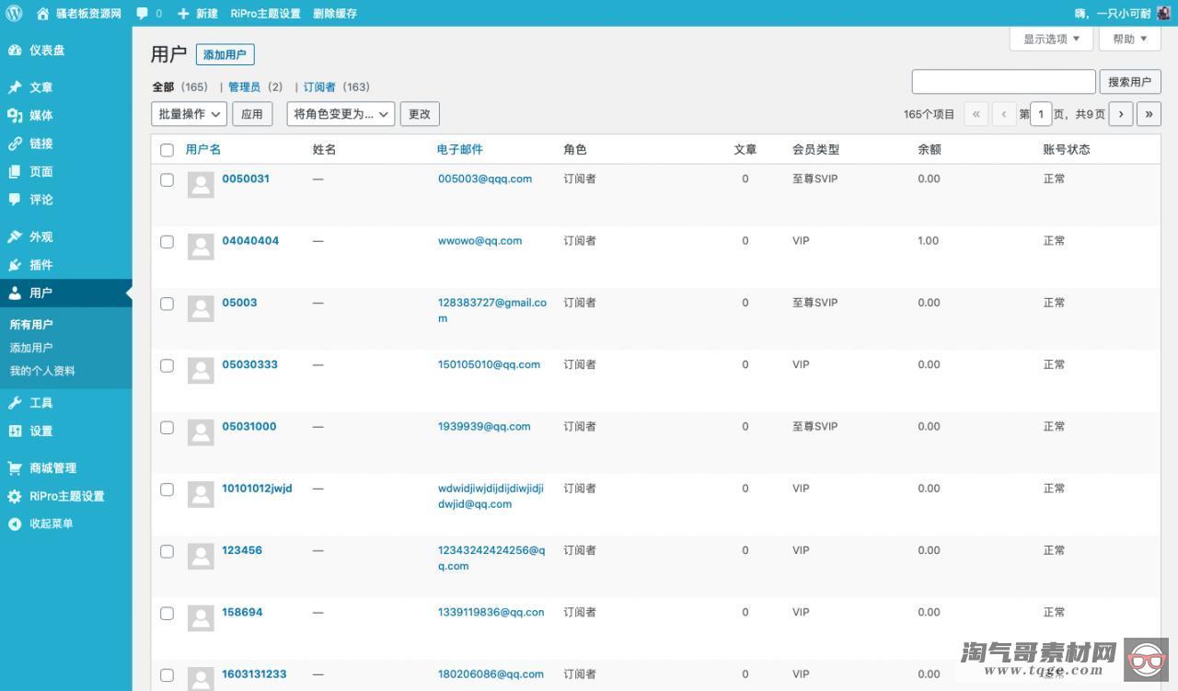Click the 更改 change role button
The width and height of the screenshot is (1178, 691).
tap(420, 113)
